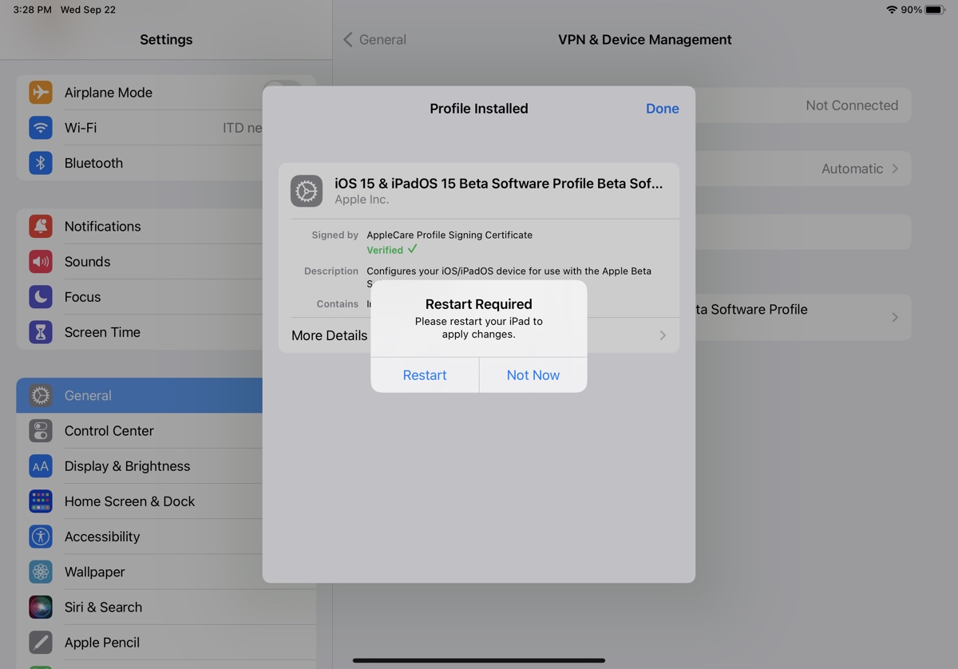Tap the Accessibility icon
The image size is (958, 669).
point(41,536)
